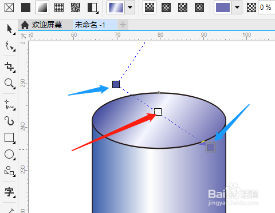Screen dimensions: 275x213
Task: Select the Freehand tool
Action: [x=10, y=105]
